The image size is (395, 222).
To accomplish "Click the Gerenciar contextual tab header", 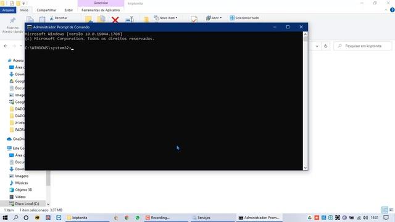I will 101,3.
